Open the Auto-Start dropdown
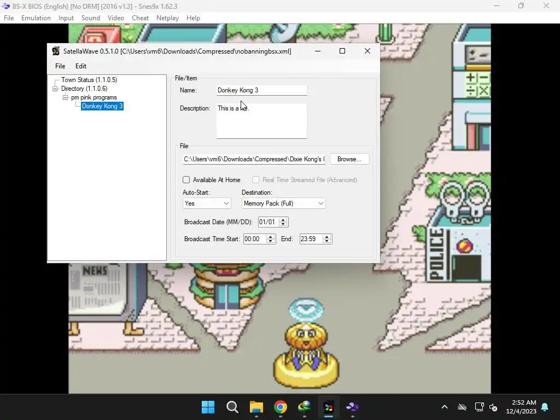 click(207, 203)
